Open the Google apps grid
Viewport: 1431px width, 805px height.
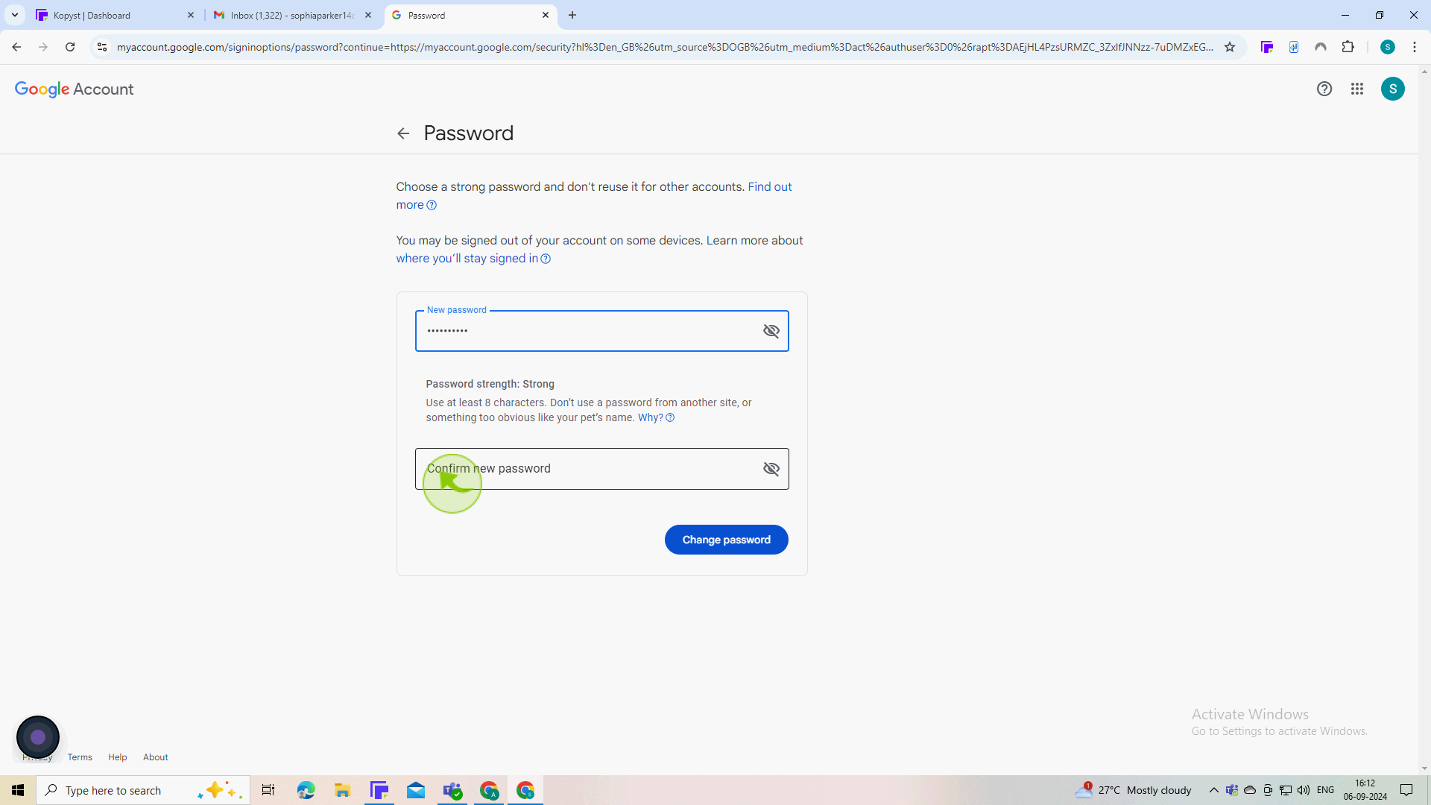[1357, 89]
